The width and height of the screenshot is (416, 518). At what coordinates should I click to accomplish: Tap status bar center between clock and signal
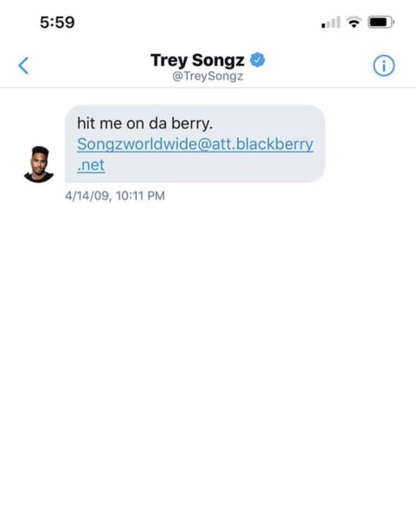(x=199, y=22)
